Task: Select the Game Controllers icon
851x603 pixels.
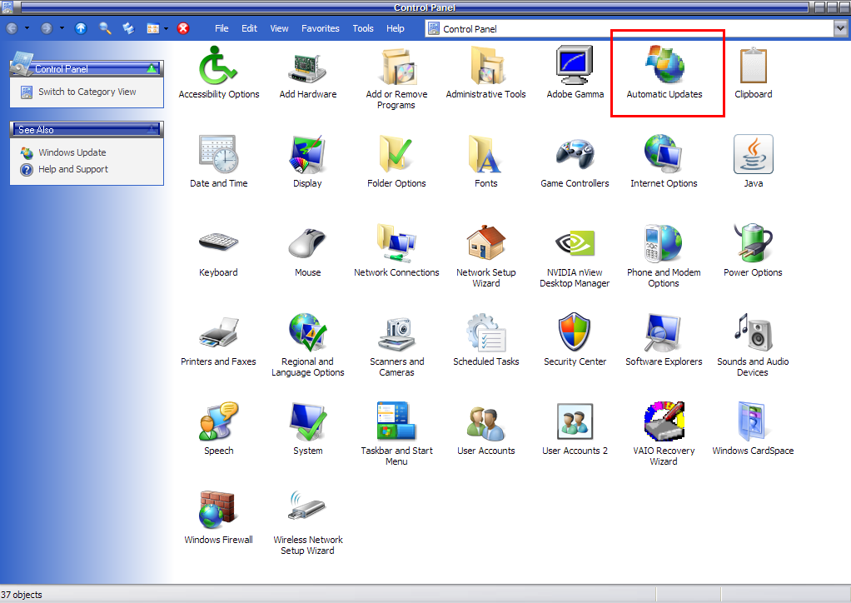Action: click(575, 154)
